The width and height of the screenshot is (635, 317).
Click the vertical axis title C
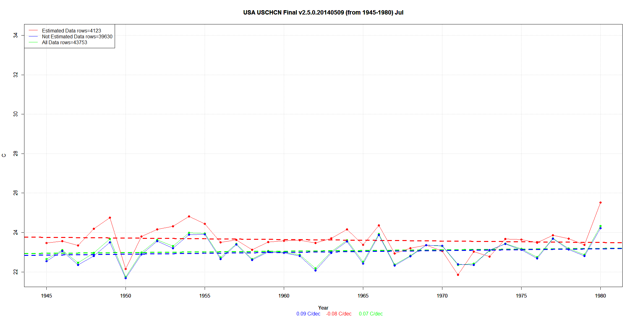click(x=4, y=155)
